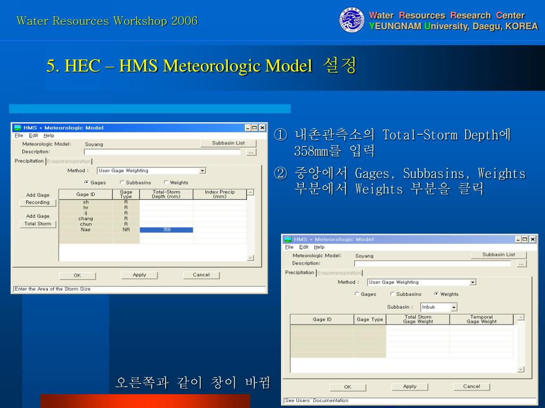Open File menu in left window

pyautogui.click(x=19, y=135)
